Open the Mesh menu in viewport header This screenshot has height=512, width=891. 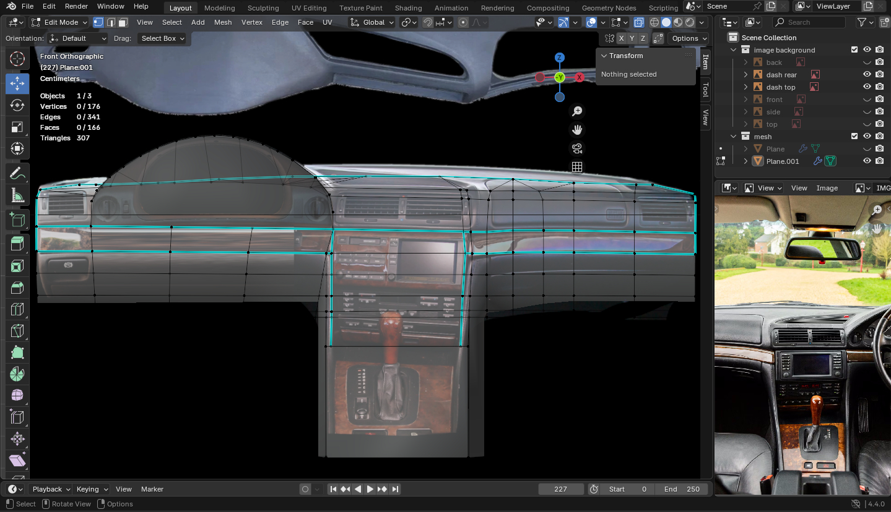click(x=223, y=22)
